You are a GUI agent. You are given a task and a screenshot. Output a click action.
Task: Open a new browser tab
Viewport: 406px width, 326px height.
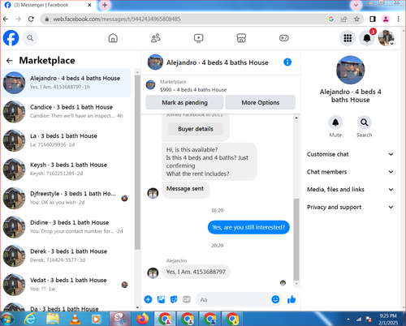[105, 5]
